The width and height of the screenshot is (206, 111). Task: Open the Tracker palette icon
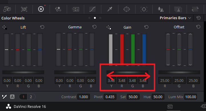pyautogui.click(x=144, y=9)
